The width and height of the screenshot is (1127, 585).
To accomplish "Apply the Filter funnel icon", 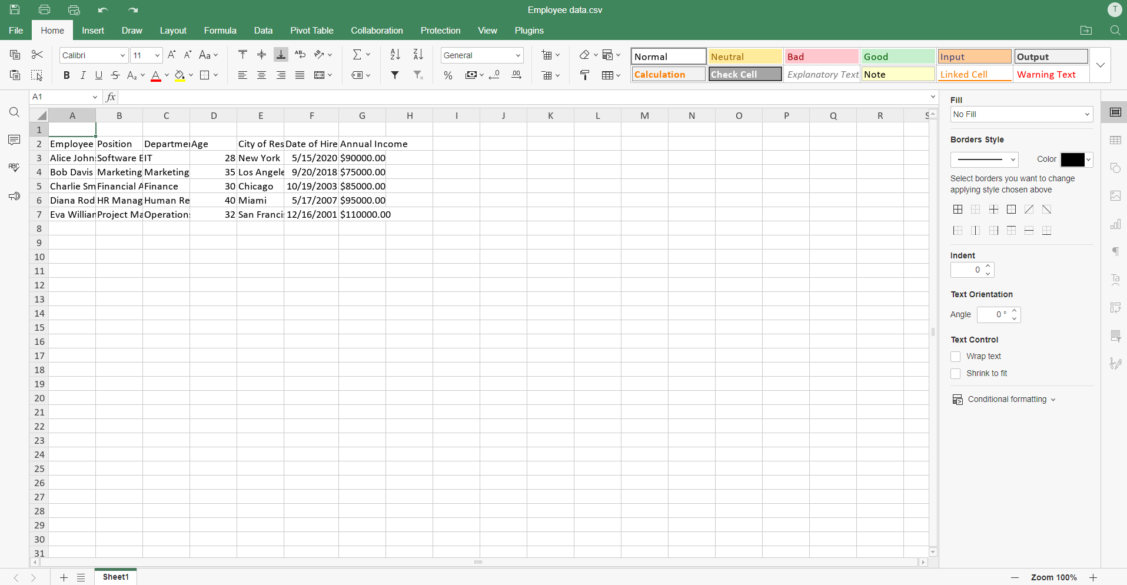I will (x=395, y=75).
